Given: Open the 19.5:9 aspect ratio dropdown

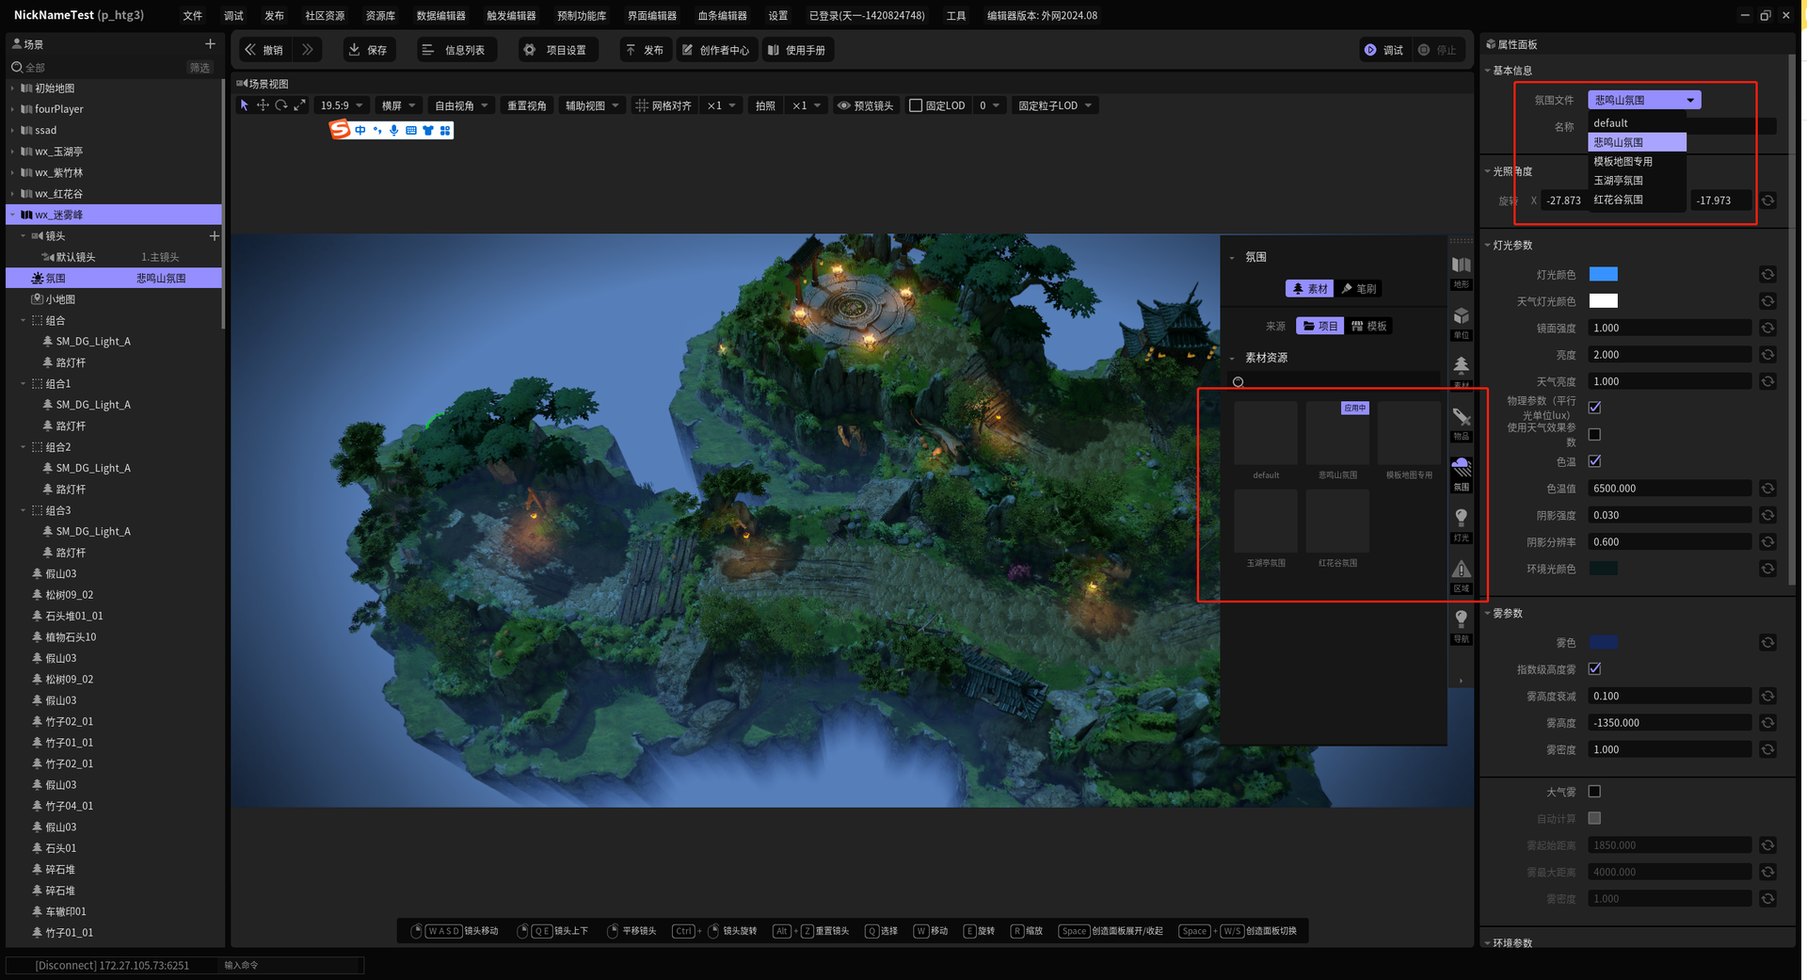Looking at the screenshot, I should [x=341, y=105].
